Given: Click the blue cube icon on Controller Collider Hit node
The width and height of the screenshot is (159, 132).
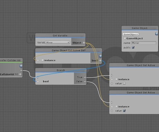Looking at the screenshot, I should [x=21, y=66].
